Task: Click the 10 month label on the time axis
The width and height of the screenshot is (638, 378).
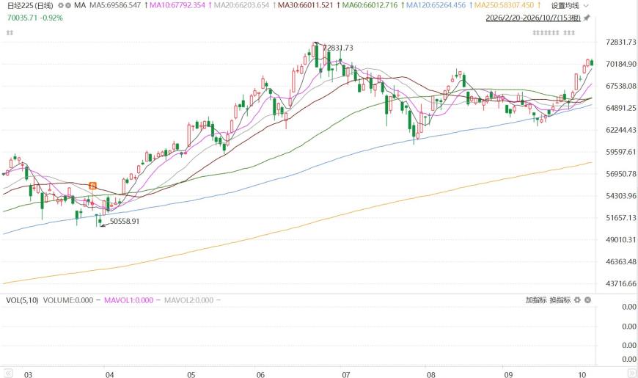Action: [582, 374]
